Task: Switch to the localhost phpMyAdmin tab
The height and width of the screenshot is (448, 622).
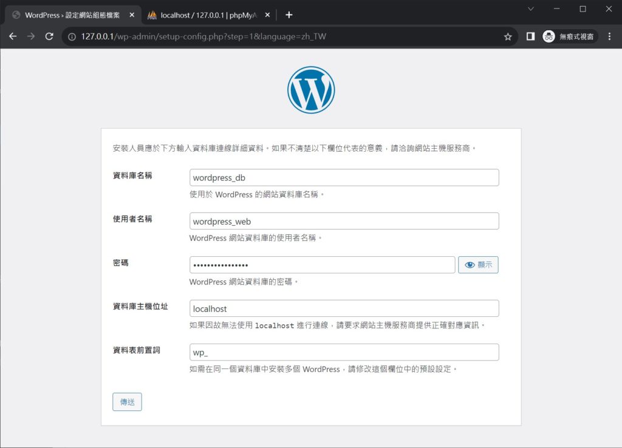Action: (x=209, y=15)
